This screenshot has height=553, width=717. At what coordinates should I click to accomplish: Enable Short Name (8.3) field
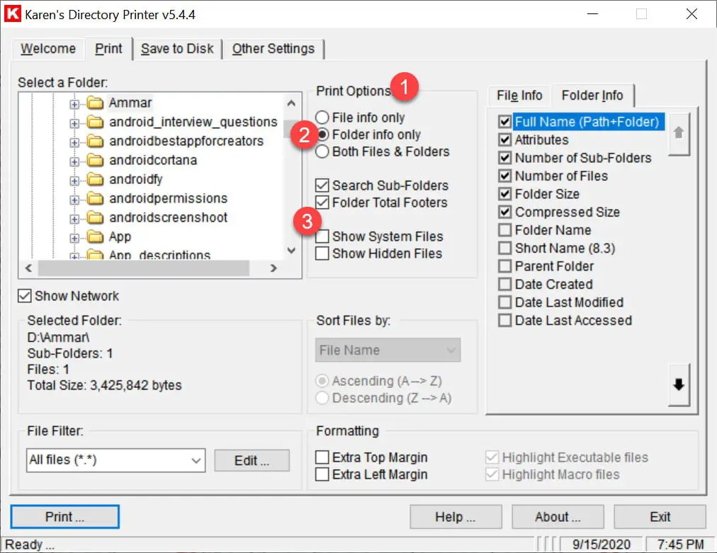click(x=505, y=248)
